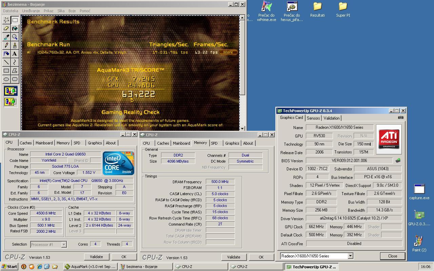This screenshot has height=271, width=434.
Task: Choose the straight Line tool
Action: [6, 62]
